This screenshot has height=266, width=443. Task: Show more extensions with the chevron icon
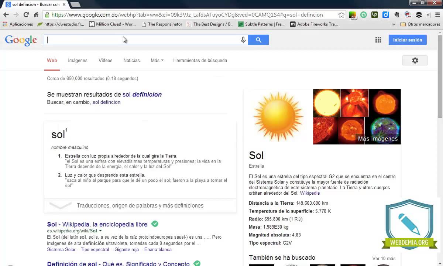(x=428, y=15)
